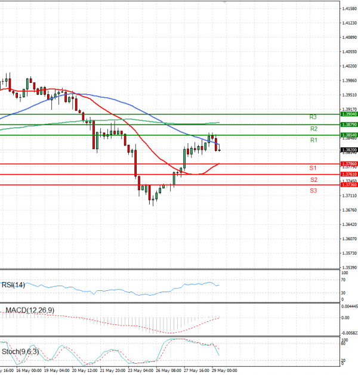Select the red 1.37860 price tag
The height and width of the screenshot is (375, 358).
point(349,164)
